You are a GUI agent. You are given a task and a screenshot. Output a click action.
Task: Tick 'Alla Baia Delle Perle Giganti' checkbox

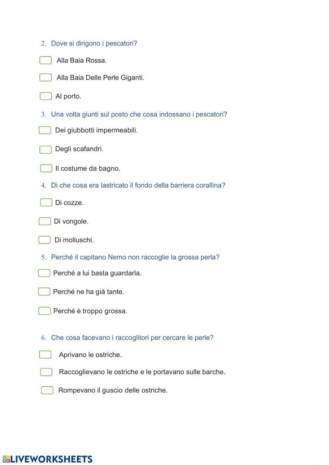tap(45, 77)
